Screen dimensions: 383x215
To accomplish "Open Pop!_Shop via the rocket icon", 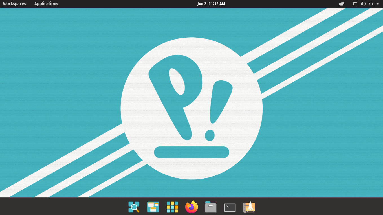I will point(249,207).
